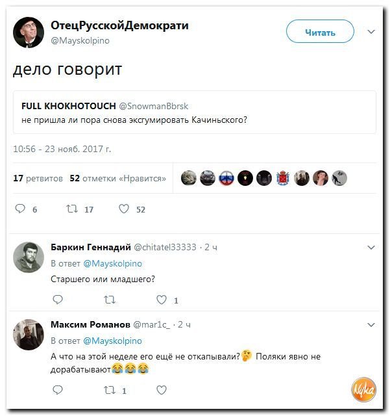Open ОтецРусскойДемократи profile avatar
Image resolution: width=390 pixels, height=416 pixels.
[29, 32]
